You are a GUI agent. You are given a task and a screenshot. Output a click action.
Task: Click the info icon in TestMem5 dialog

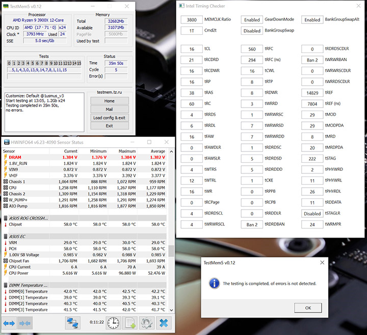click(215, 283)
